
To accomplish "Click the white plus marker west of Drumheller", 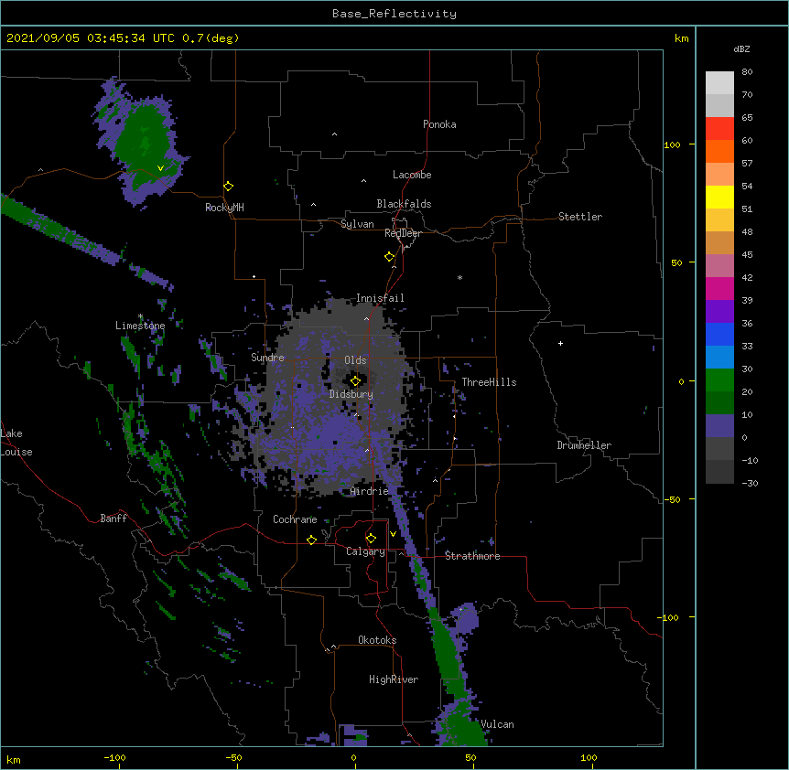I will click(560, 343).
